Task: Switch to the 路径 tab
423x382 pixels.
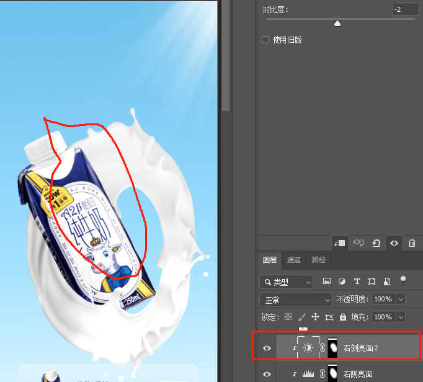Action: pyautogui.click(x=319, y=260)
